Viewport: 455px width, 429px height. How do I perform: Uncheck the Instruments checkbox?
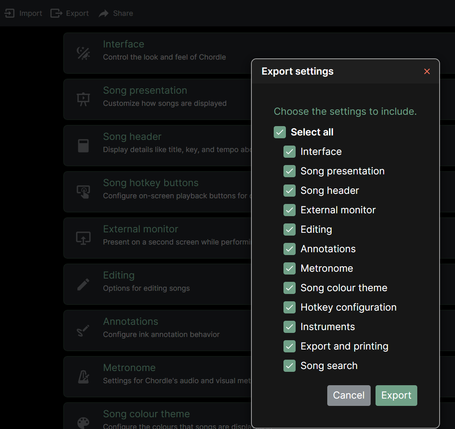(x=290, y=326)
